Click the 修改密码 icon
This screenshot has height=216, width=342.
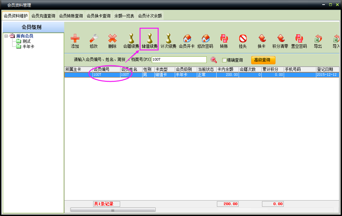[205, 39]
